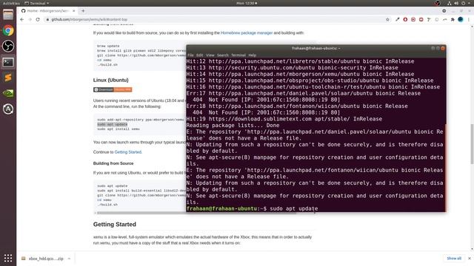The image size is (474, 266).
Task: Click the sudo apt install xemu line
Action: pos(118,129)
